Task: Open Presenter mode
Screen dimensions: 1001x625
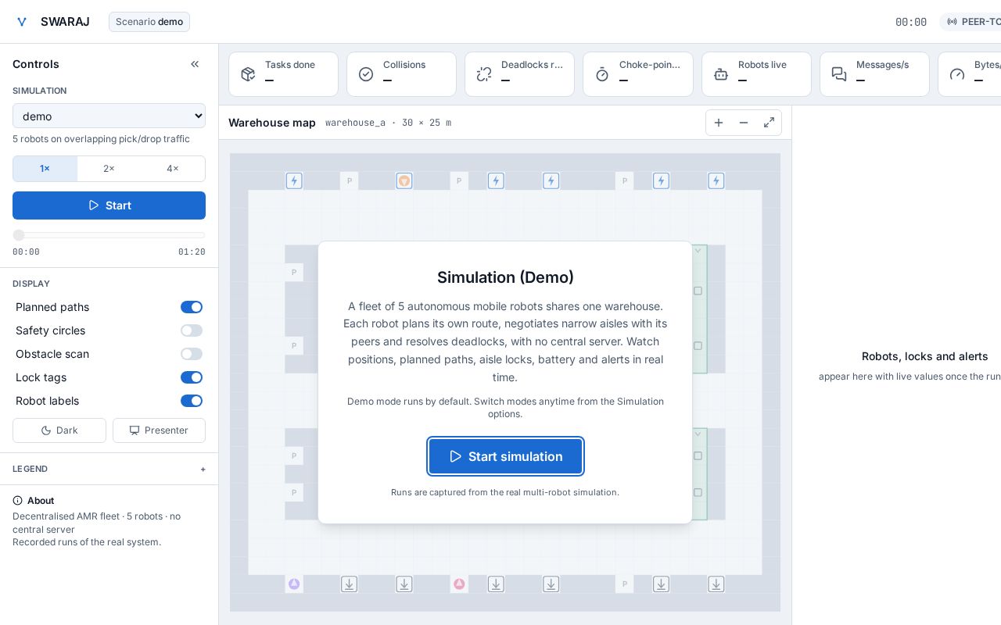Action: point(159,430)
